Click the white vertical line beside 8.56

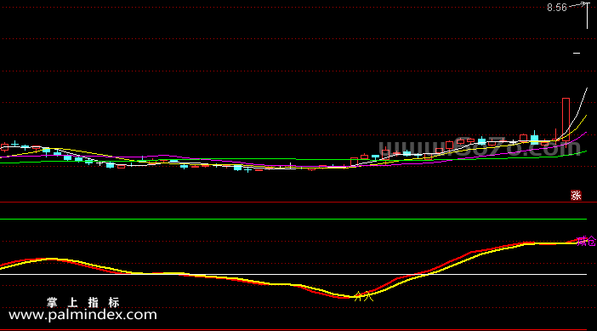point(587,15)
